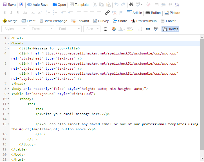Click the Survey item
The height and width of the screenshot is (162, 204).
point(101,21)
